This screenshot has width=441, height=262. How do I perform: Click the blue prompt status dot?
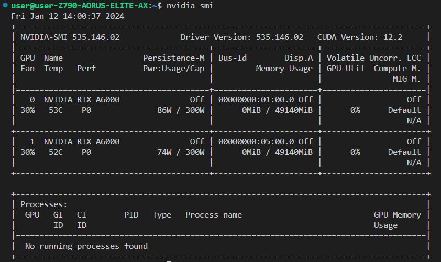(5, 5)
